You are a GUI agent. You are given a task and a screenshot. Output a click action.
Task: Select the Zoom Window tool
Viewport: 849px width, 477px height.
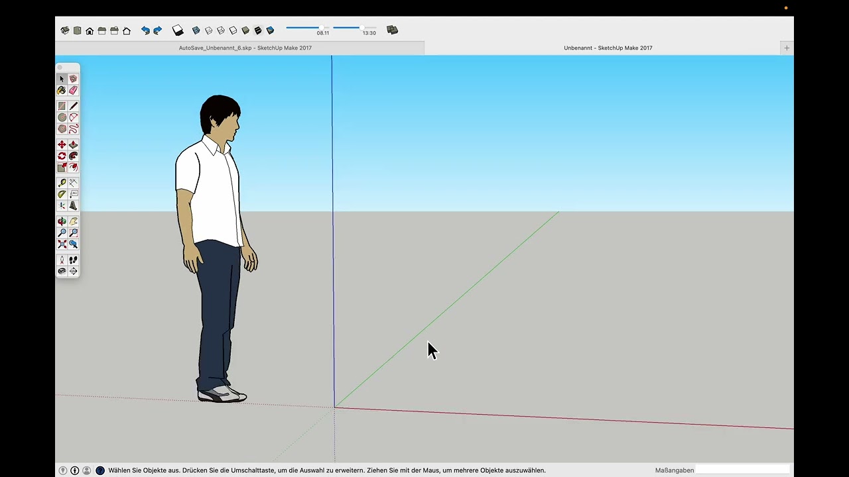(x=73, y=233)
